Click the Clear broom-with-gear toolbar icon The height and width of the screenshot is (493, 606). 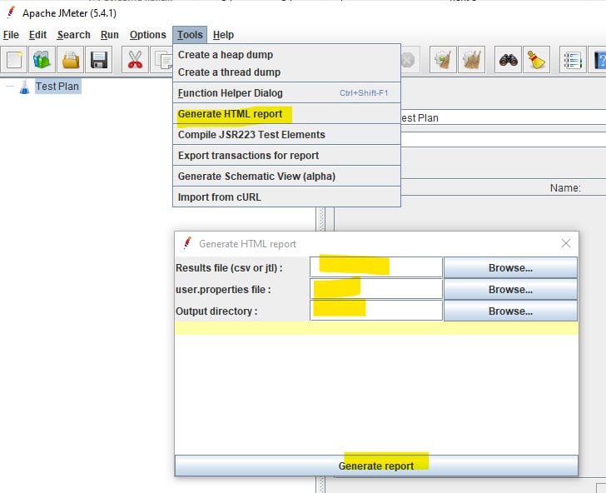click(444, 60)
